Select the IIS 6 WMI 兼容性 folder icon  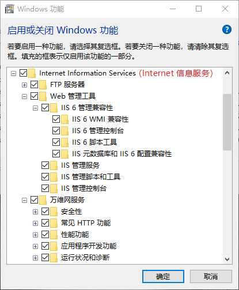point(65,119)
